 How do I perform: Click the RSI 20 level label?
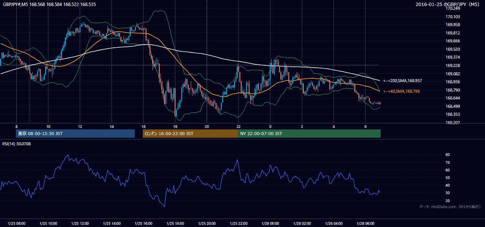tap(448, 201)
